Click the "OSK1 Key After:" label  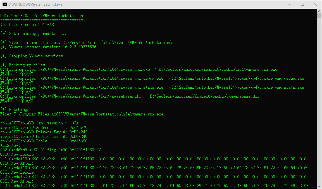coord(17,181)
